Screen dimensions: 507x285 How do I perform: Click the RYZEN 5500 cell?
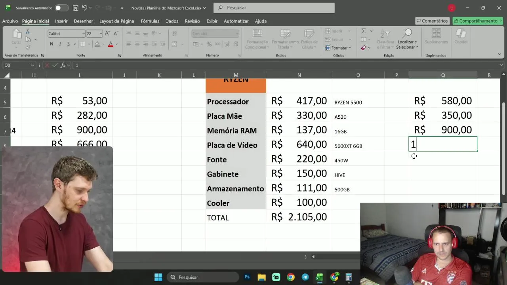point(358,101)
